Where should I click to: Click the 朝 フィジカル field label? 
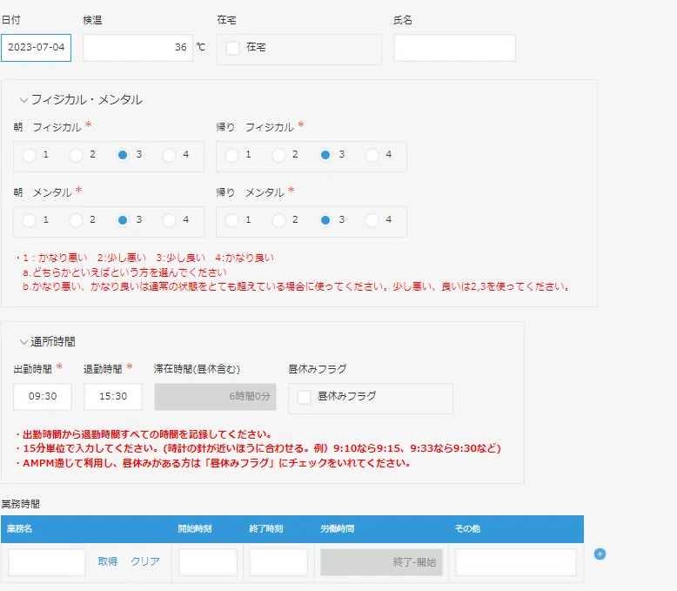pyautogui.click(x=47, y=127)
